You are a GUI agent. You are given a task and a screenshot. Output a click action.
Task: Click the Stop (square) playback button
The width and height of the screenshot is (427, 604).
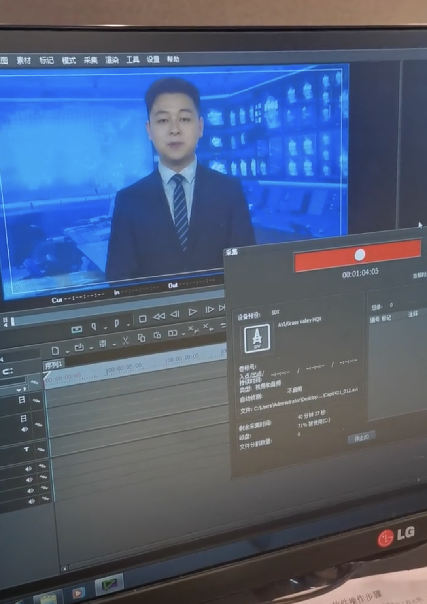pos(143,319)
